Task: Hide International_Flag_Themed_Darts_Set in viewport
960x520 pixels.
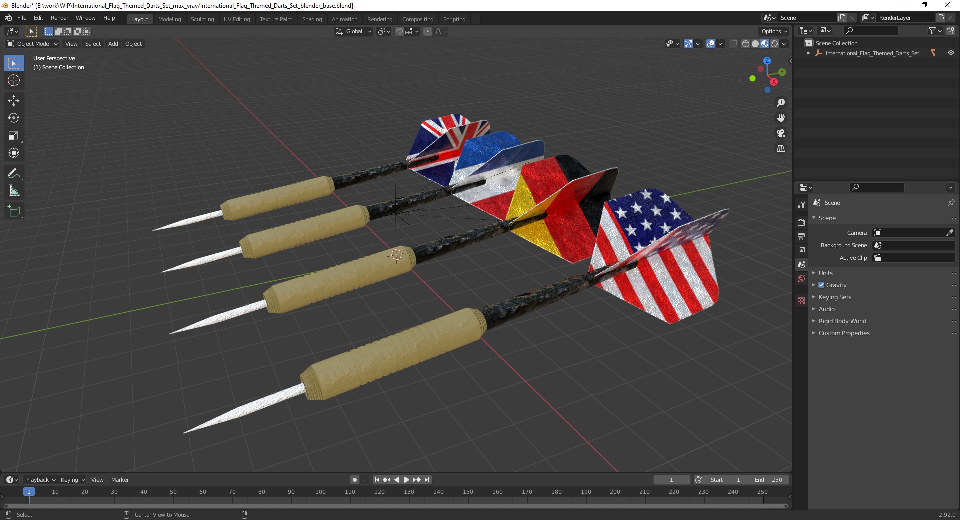Action: pos(951,53)
